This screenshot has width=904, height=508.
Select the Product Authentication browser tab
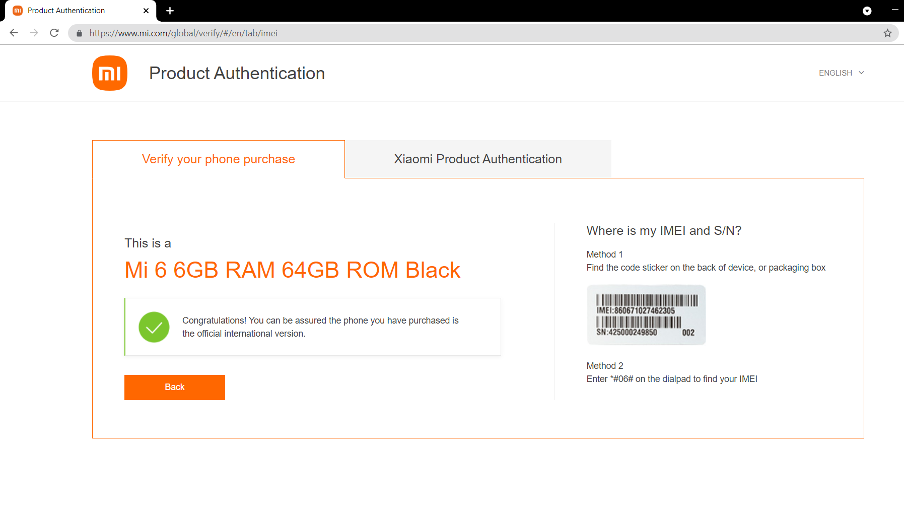tap(71, 11)
